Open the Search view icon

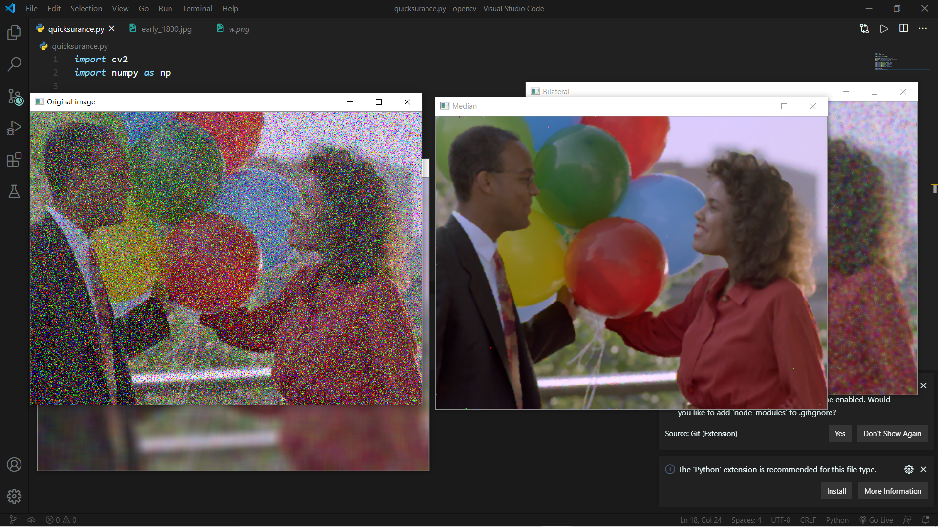click(14, 64)
